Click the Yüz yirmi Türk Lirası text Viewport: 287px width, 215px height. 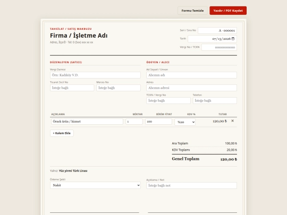coord(73,171)
